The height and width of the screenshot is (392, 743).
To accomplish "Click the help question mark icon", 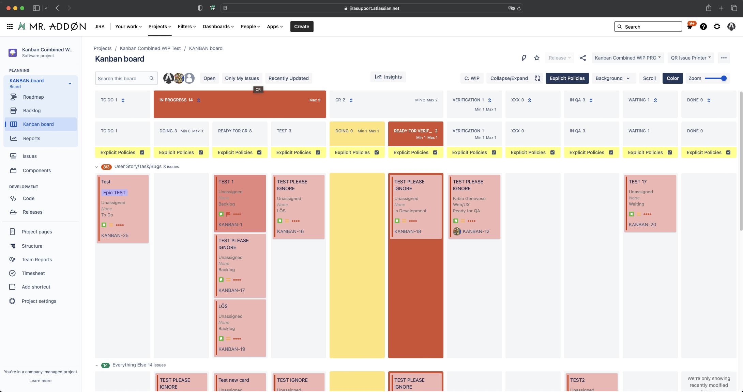I will [x=703, y=27].
